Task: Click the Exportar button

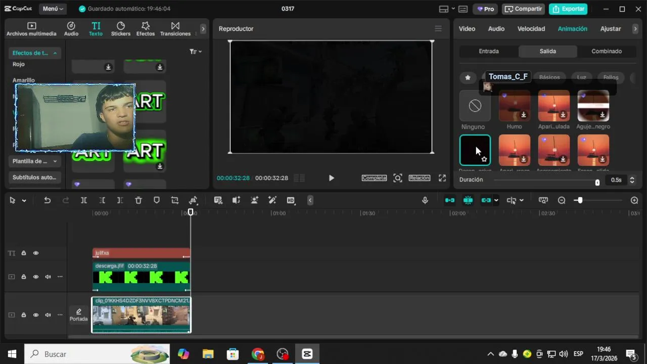Action: click(x=568, y=9)
